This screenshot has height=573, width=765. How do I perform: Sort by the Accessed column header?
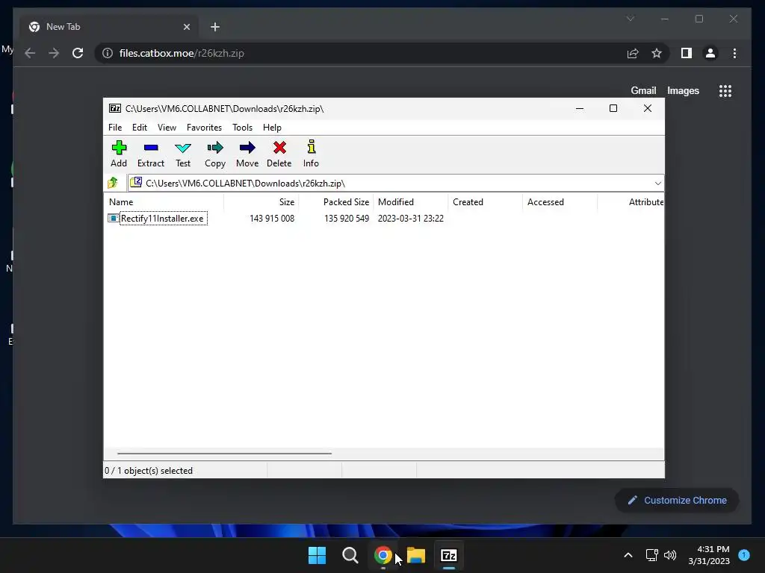tap(560, 201)
